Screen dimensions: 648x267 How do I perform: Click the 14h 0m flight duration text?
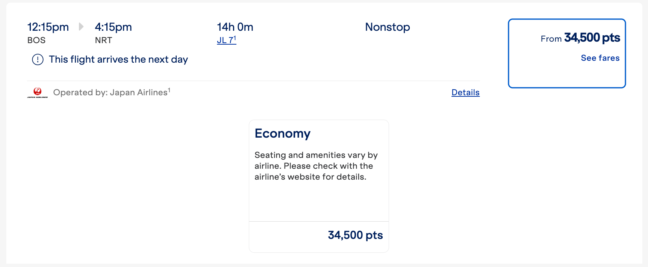235,27
